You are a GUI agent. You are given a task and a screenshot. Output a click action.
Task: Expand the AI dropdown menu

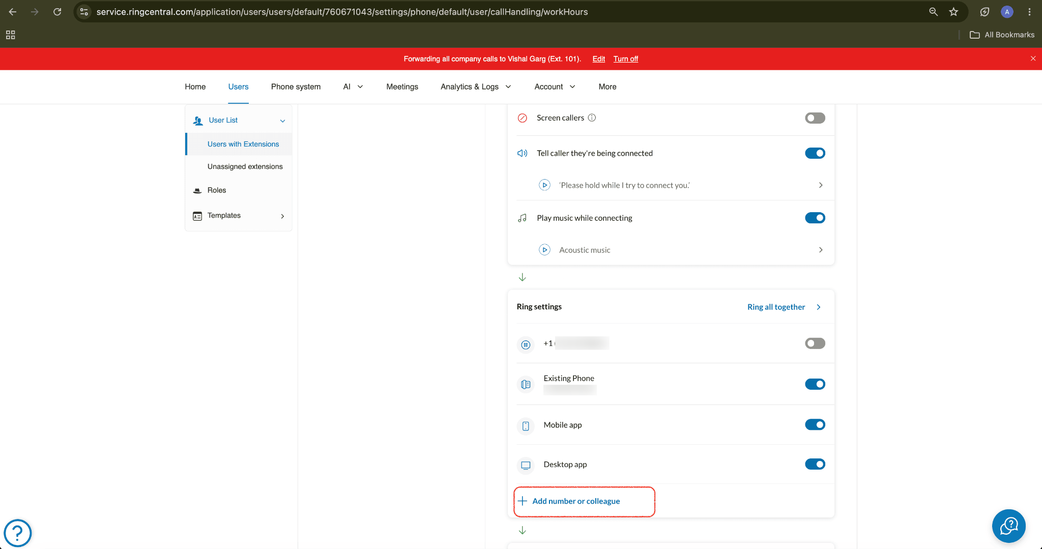(353, 86)
